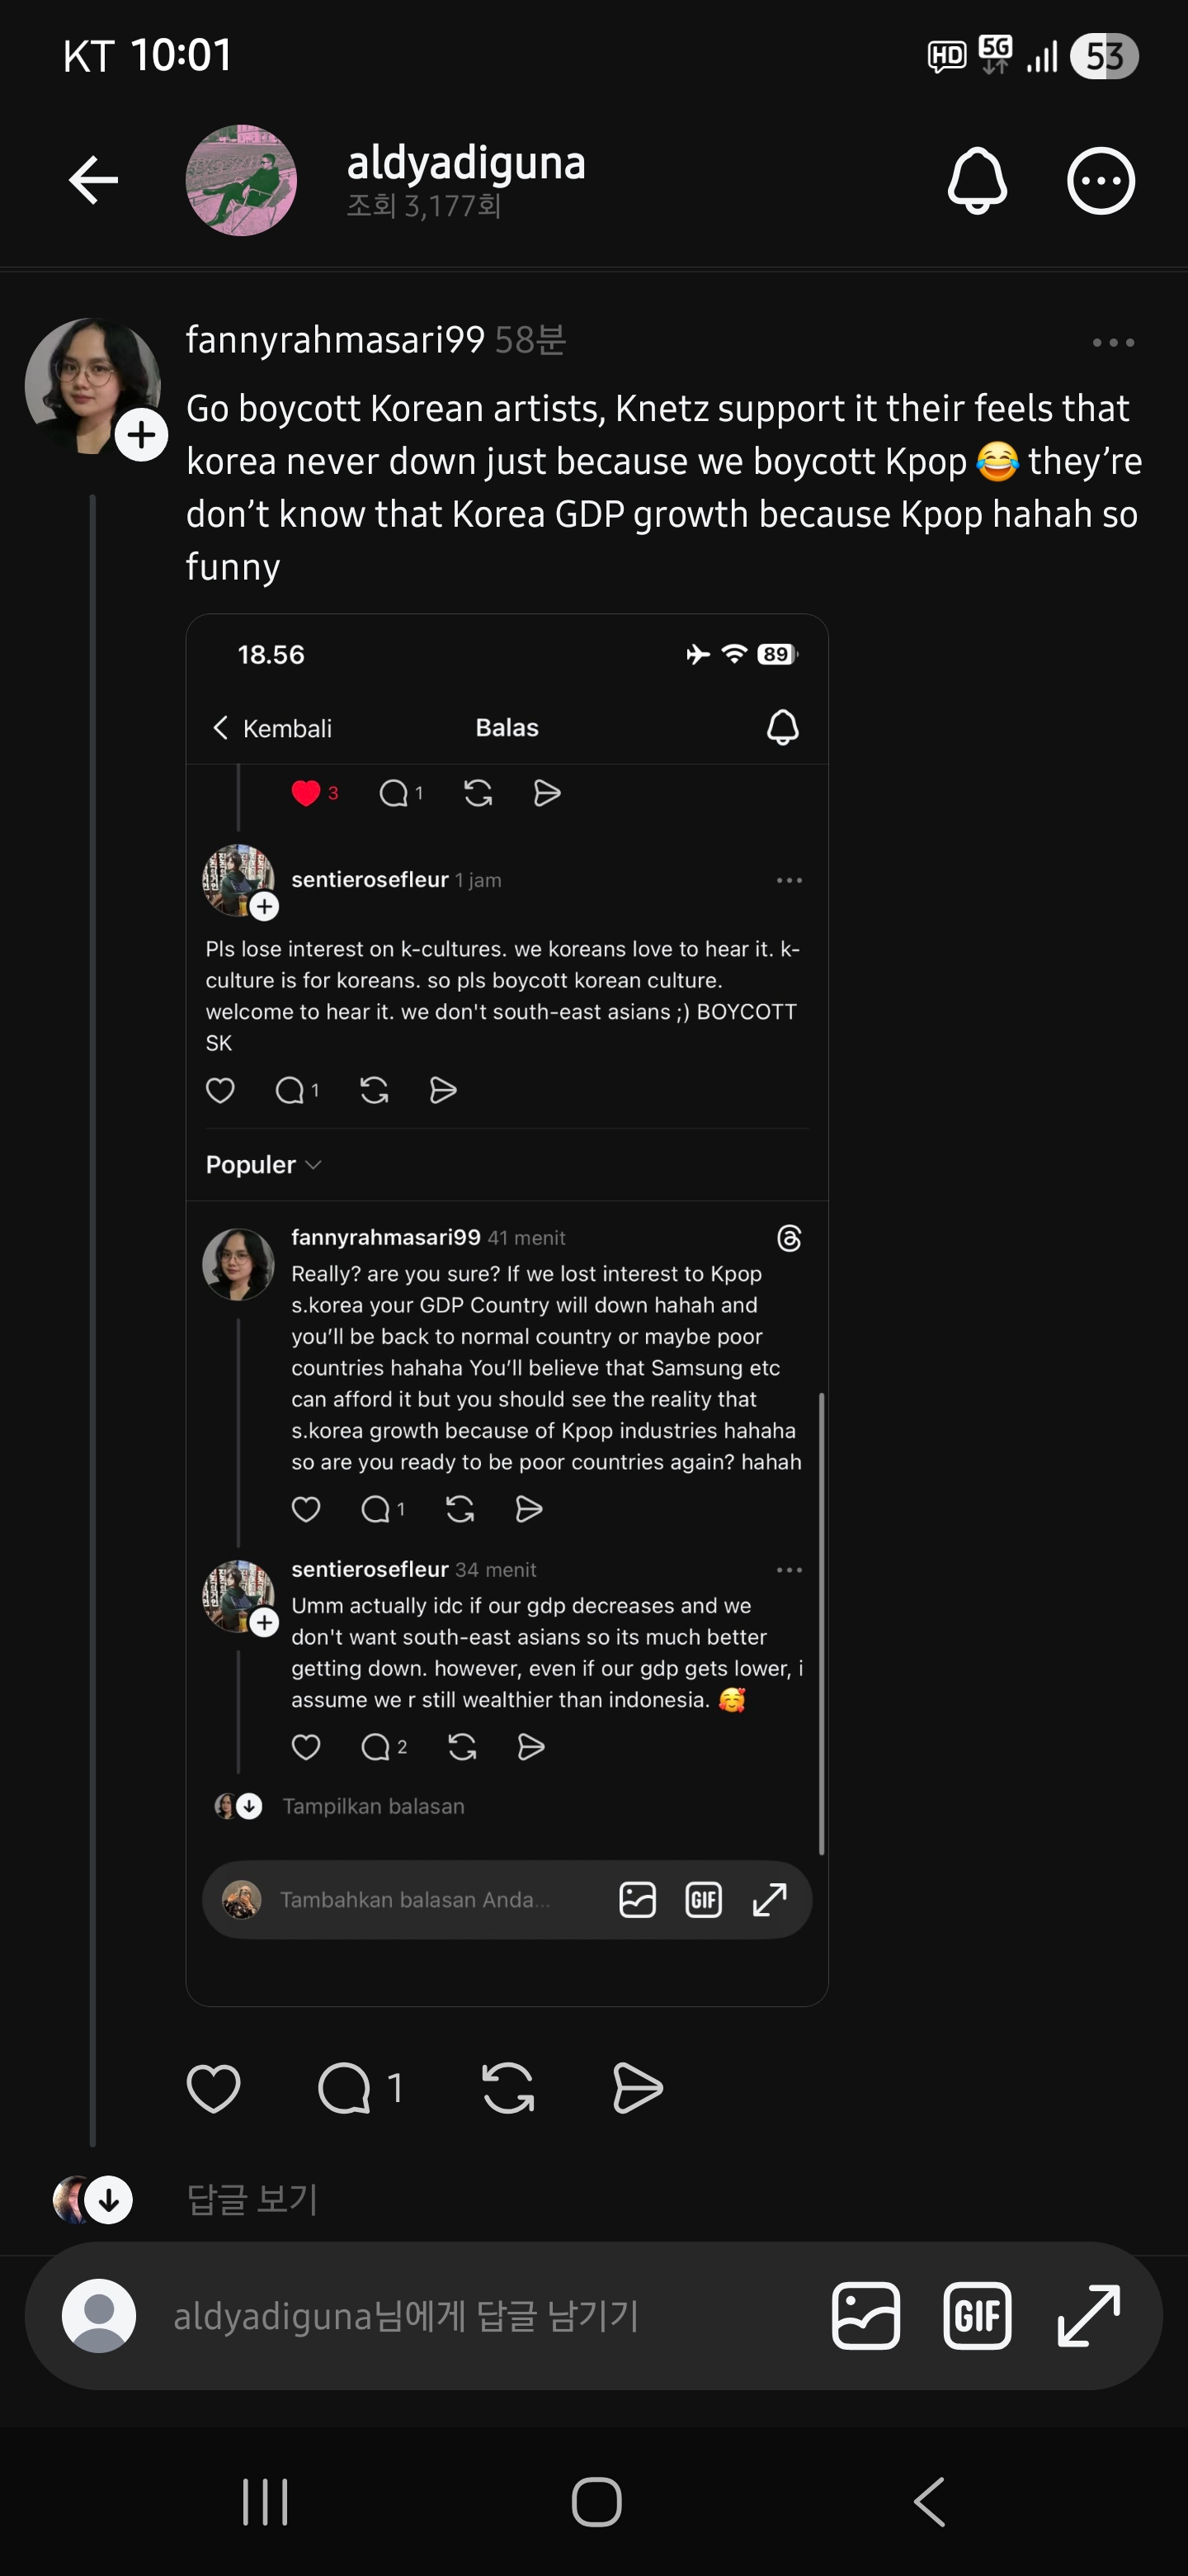Screen dimensions: 1188x2576
Task: Open the header more options menu
Action: pos(1100,181)
